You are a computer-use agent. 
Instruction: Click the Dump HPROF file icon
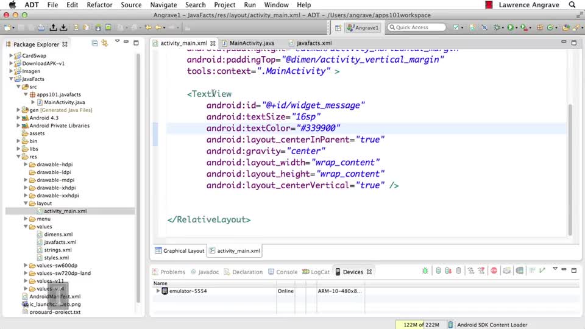point(448,271)
